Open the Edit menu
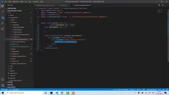 tap(10, 2)
